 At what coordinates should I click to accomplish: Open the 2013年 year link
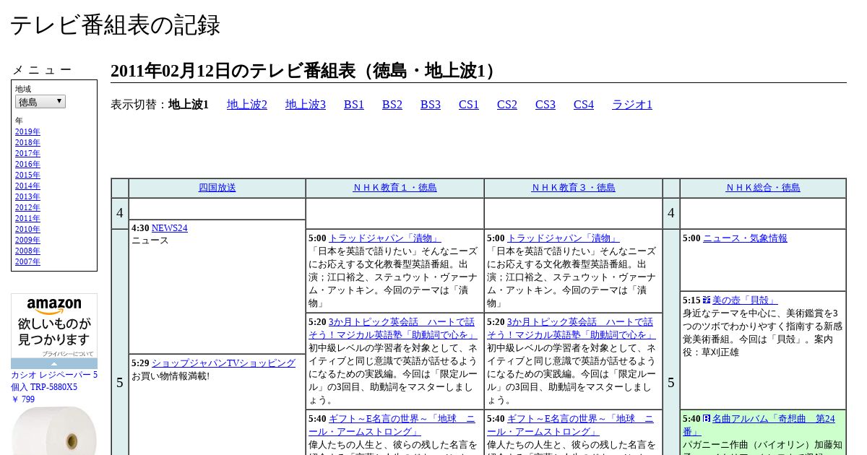point(27,196)
